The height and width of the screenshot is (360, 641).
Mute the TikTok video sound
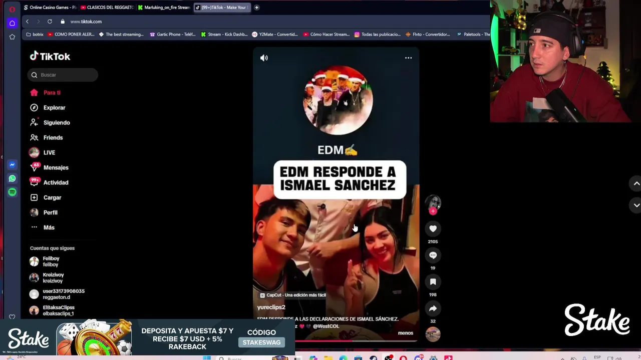(264, 58)
